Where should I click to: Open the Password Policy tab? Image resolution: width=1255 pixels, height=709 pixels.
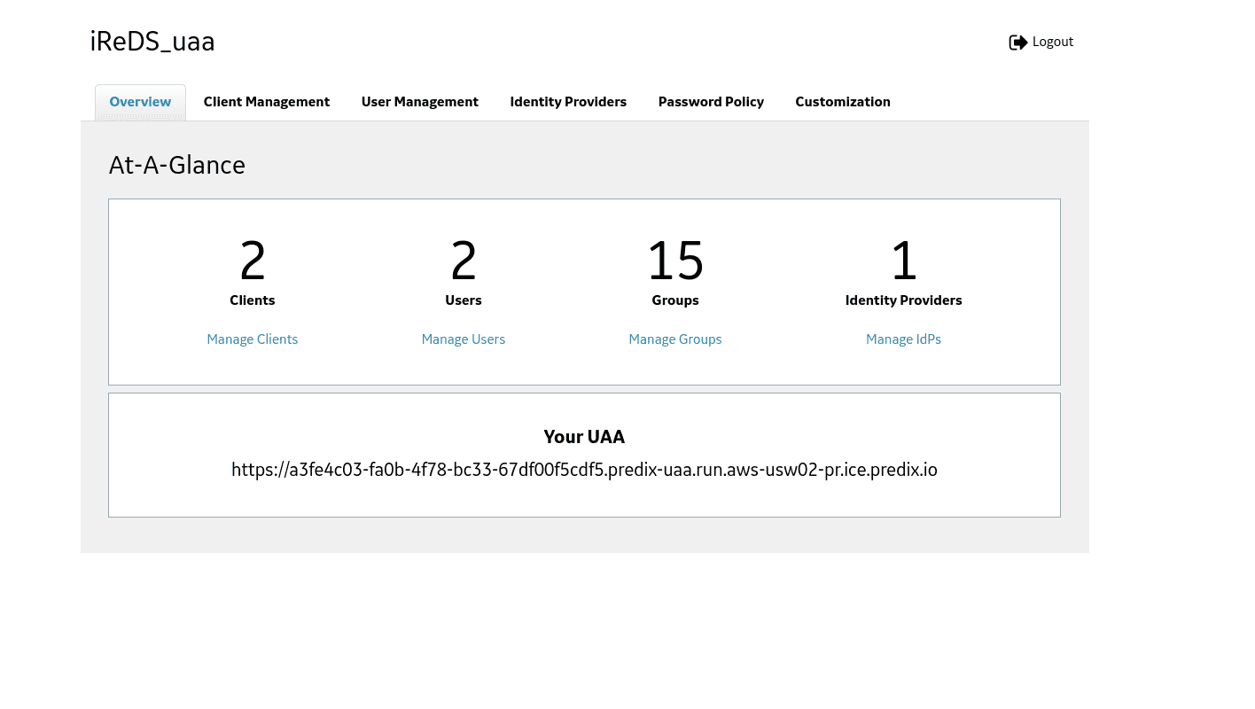point(711,102)
